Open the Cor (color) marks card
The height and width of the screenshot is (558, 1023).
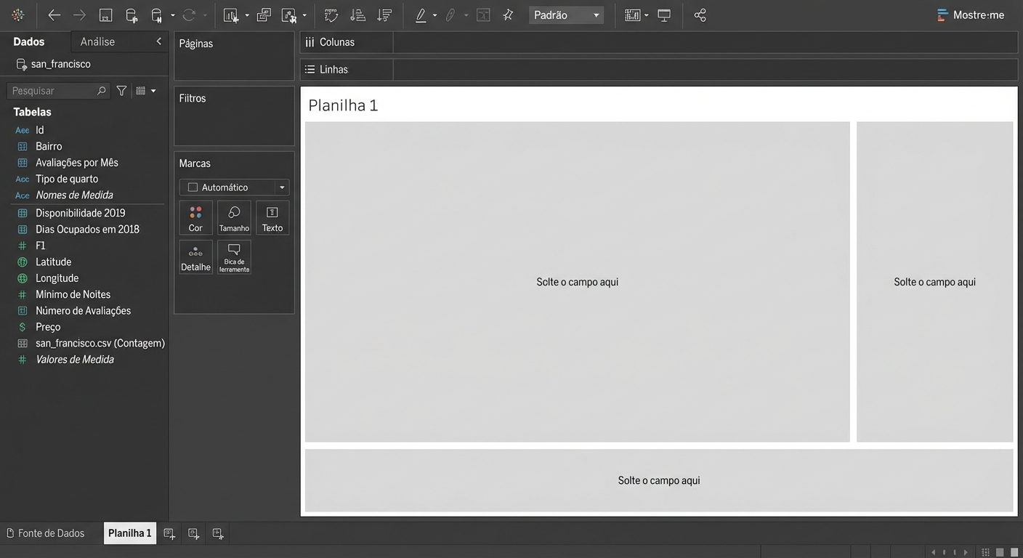point(195,218)
